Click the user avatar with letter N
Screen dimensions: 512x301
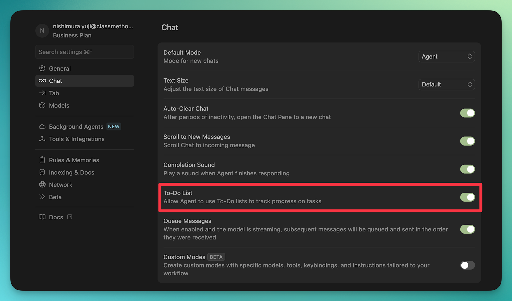click(42, 31)
